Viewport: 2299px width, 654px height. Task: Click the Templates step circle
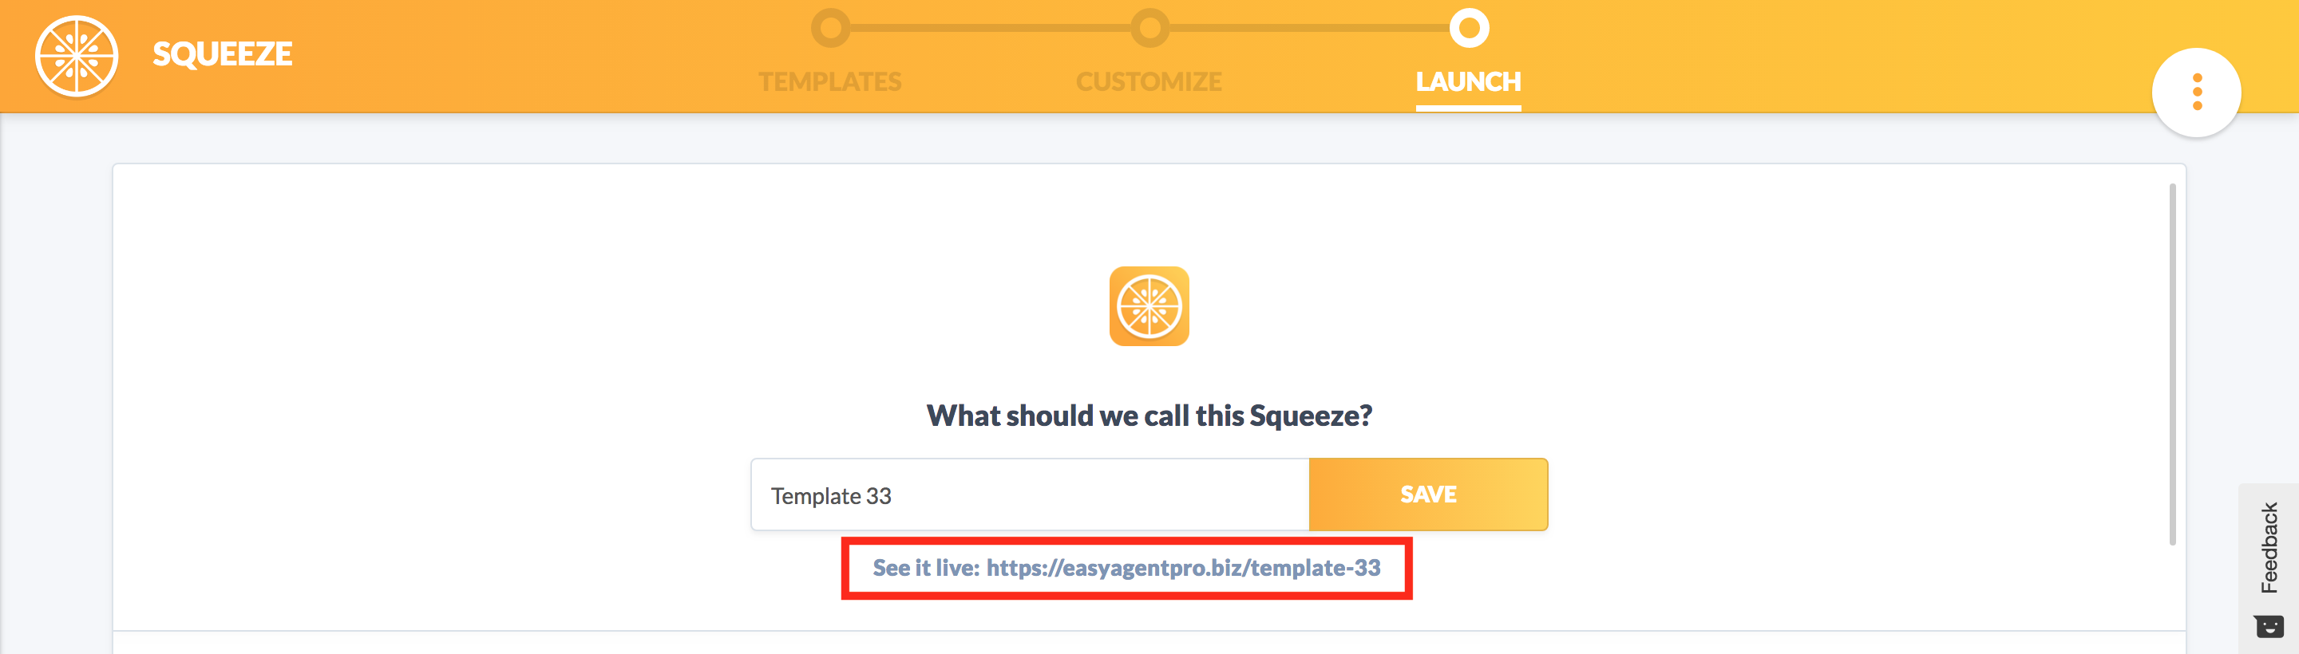click(x=830, y=28)
